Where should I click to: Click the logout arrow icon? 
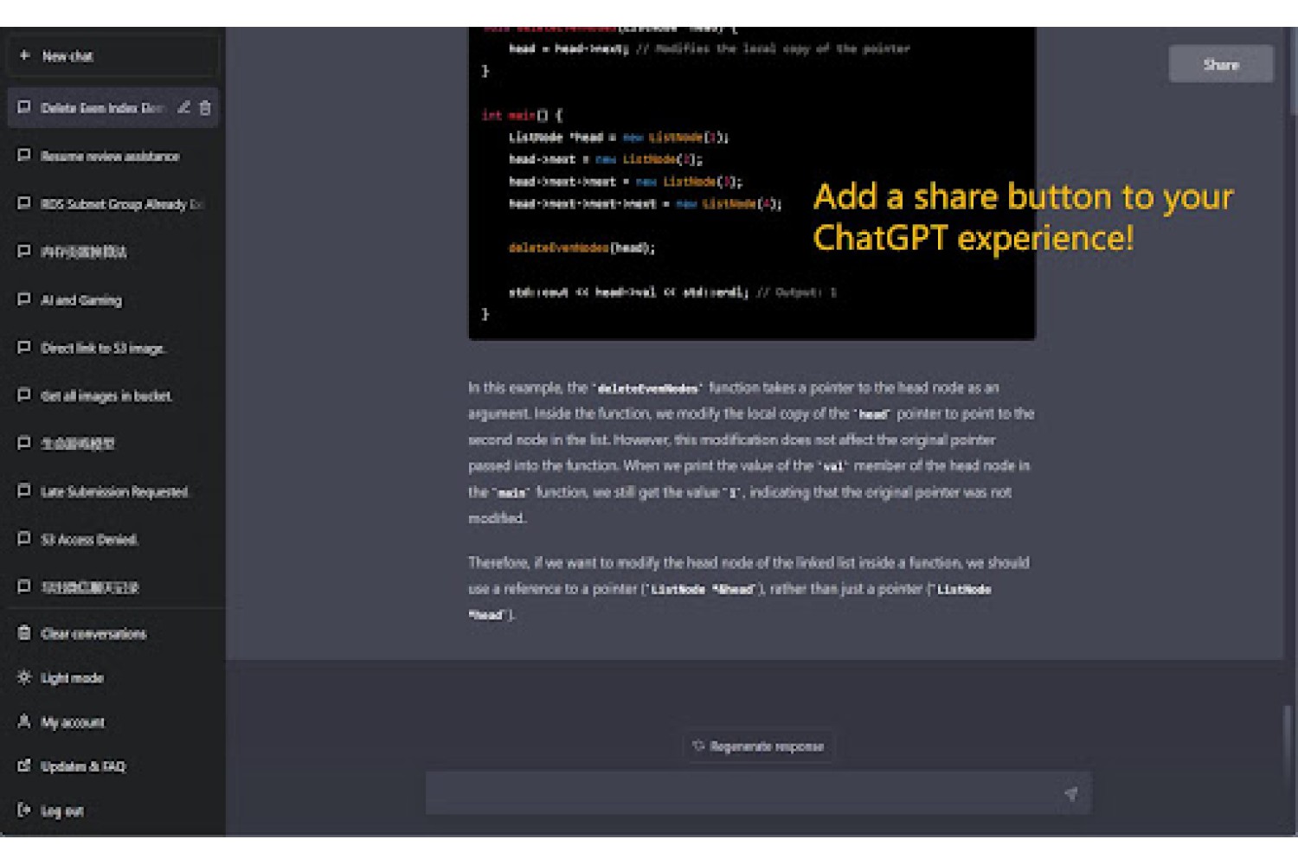point(24,811)
